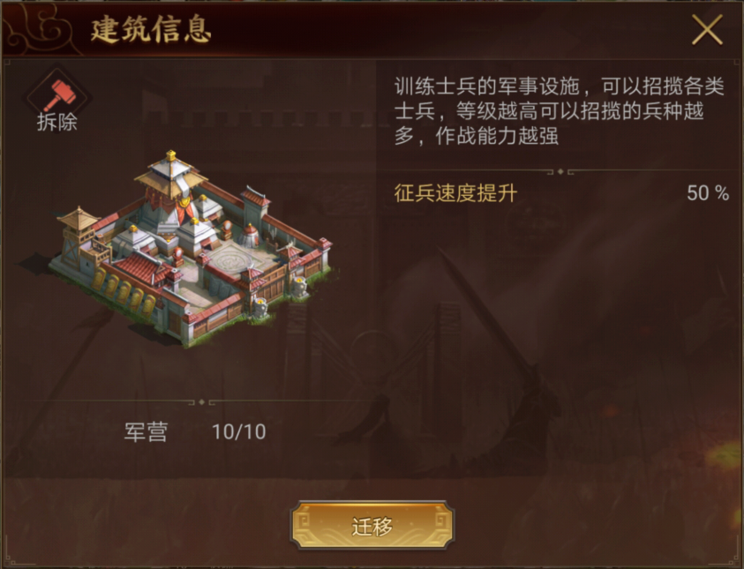This screenshot has height=569, width=744.
Task: Tap the 10/10 building count
Action: pyautogui.click(x=238, y=432)
